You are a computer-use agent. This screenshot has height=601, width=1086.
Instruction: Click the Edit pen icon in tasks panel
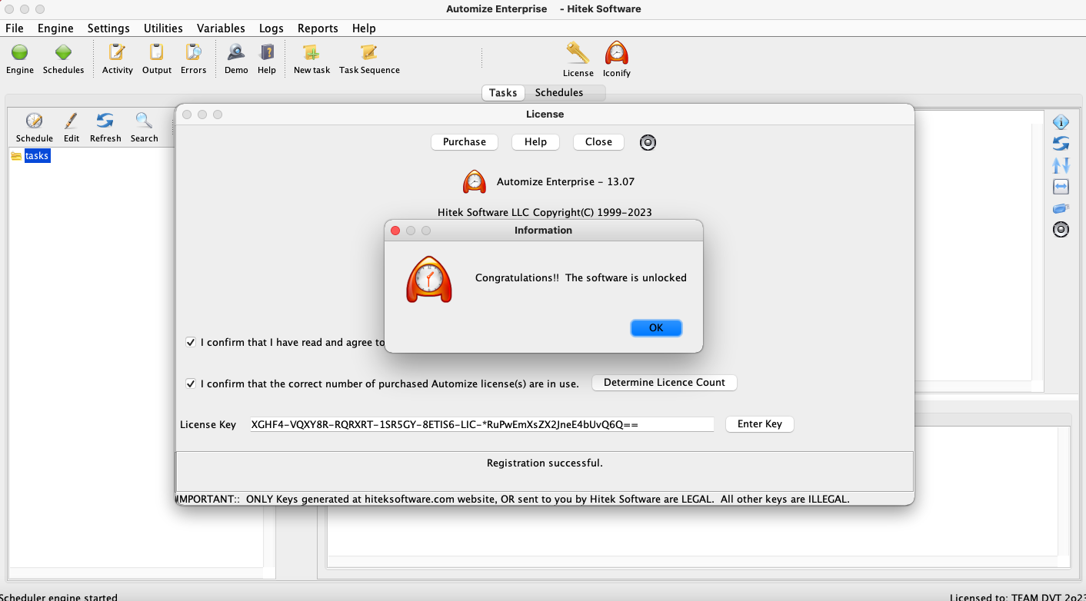[x=71, y=121]
